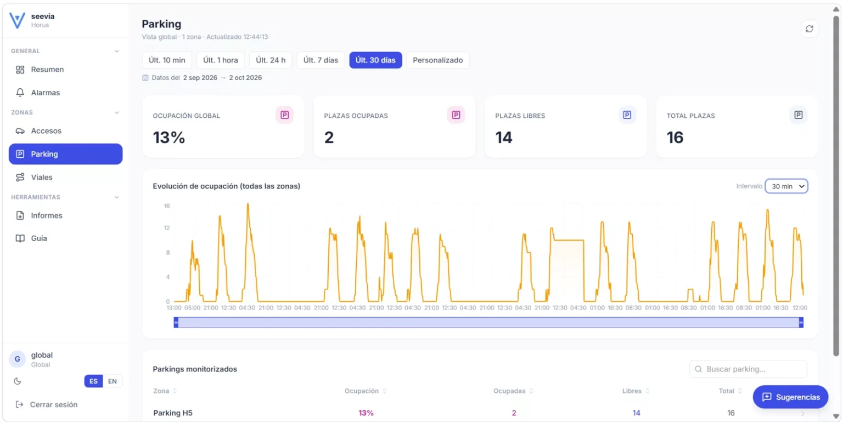
Task: Click the parking icon on Plazas Libres card
Action: pyautogui.click(x=627, y=115)
